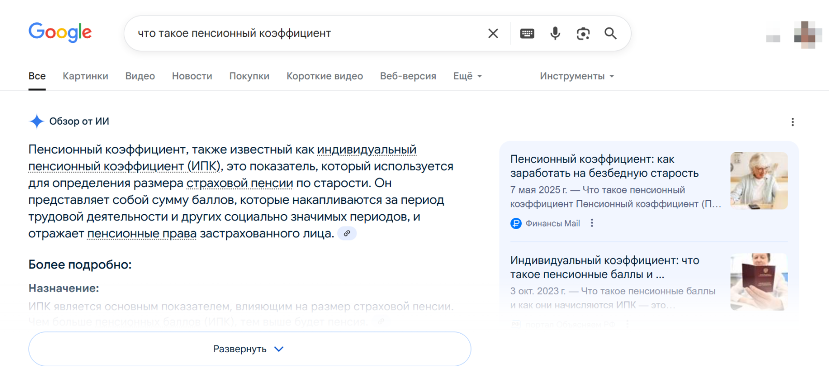
Task: Open the on-screen keyboard icon
Action: click(527, 33)
